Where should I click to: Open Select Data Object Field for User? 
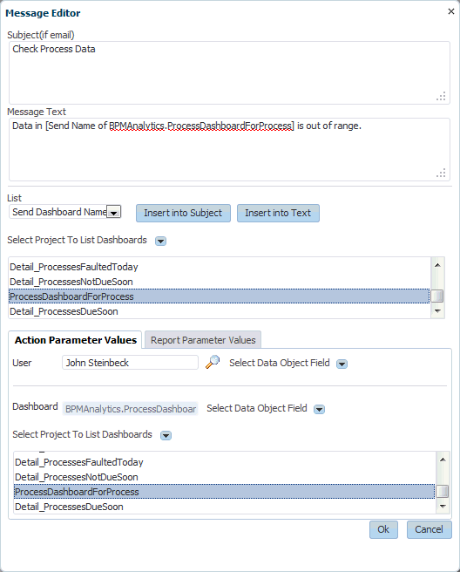[342, 364]
